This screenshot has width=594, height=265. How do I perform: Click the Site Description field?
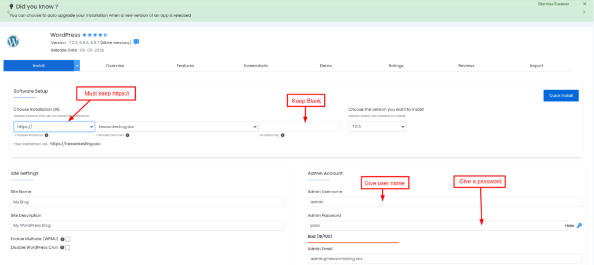[x=148, y=226]
